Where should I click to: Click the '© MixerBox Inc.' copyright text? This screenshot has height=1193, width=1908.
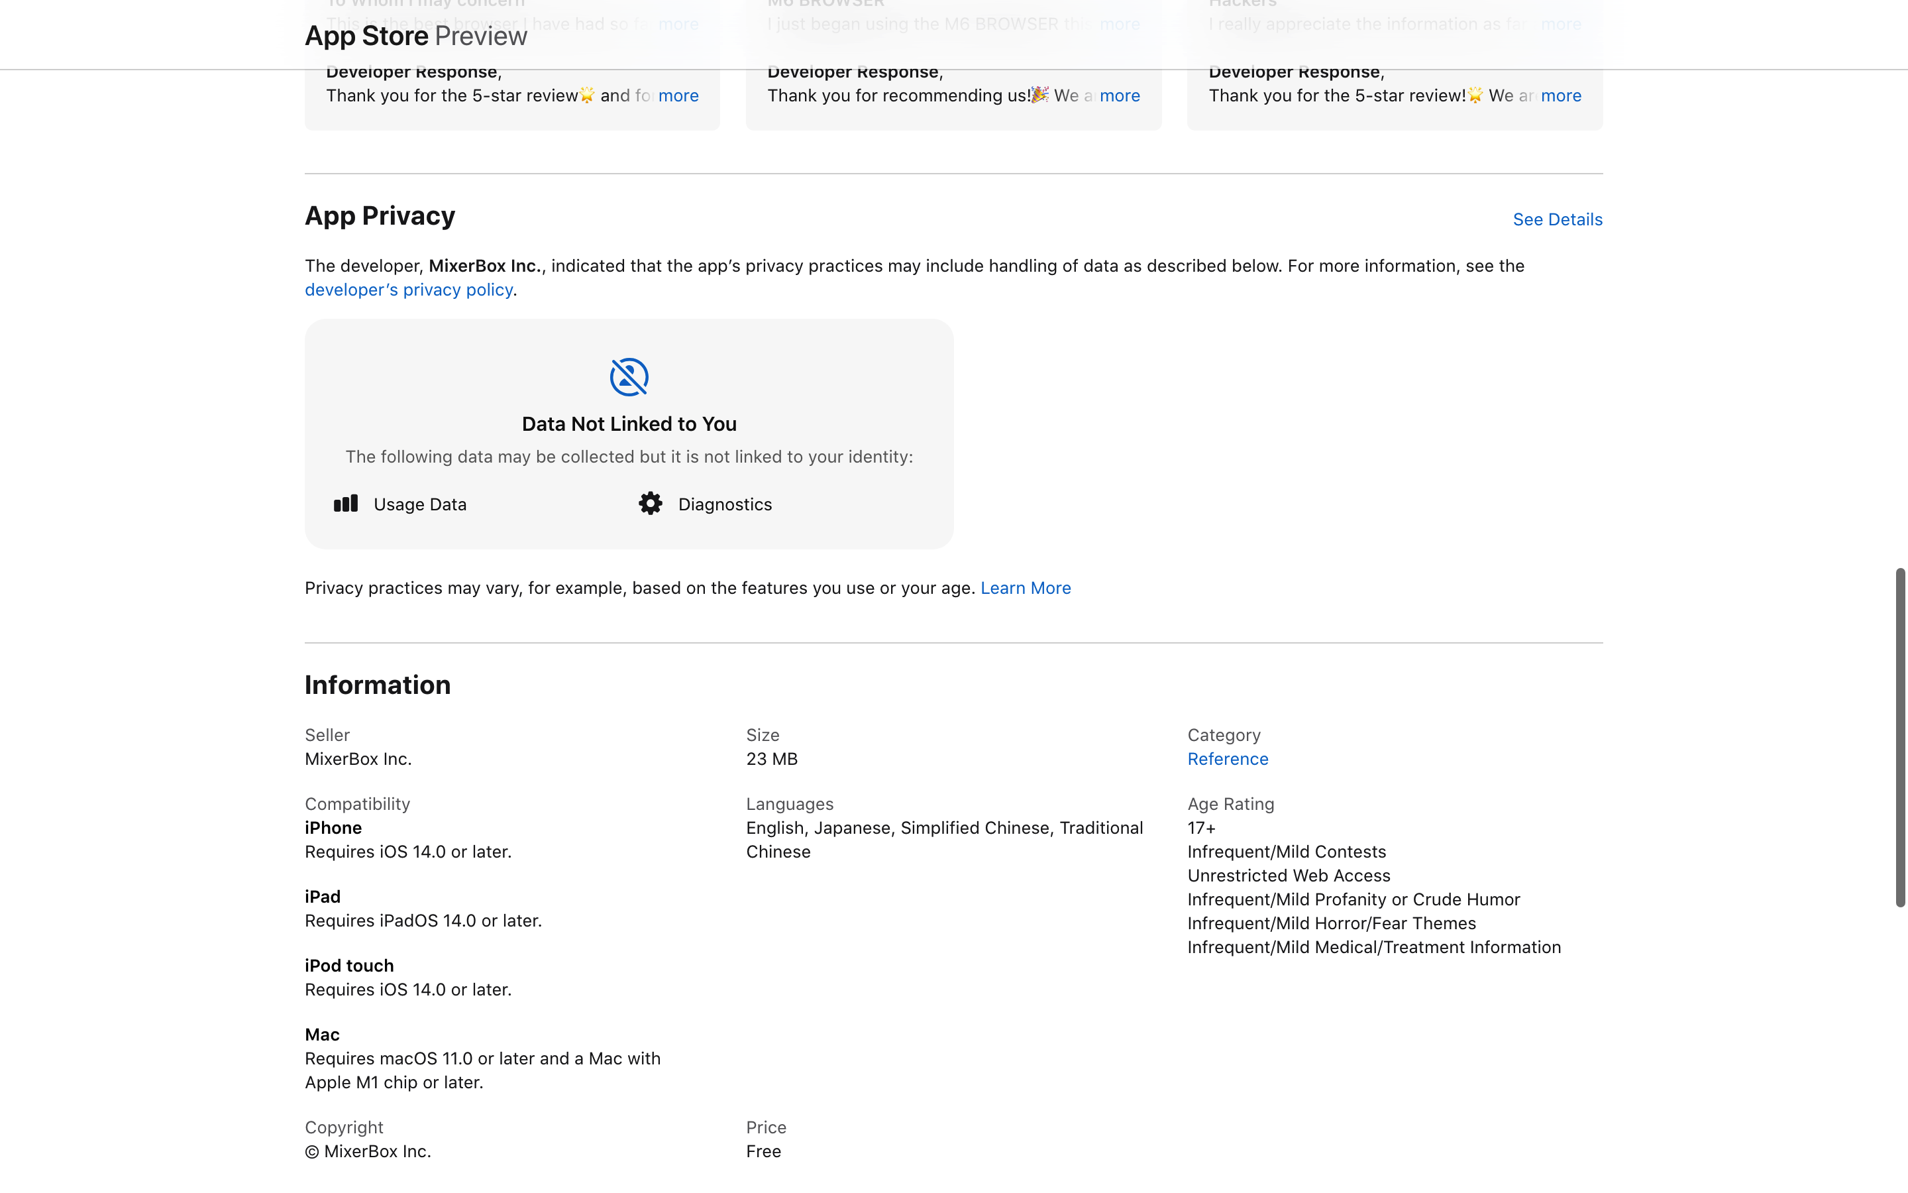click(368, 1151)
